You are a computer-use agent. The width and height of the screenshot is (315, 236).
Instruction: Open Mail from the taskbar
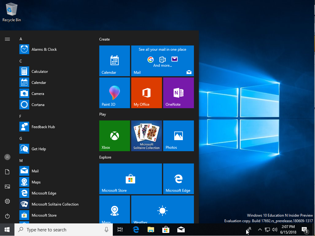[x=181, y=230]
